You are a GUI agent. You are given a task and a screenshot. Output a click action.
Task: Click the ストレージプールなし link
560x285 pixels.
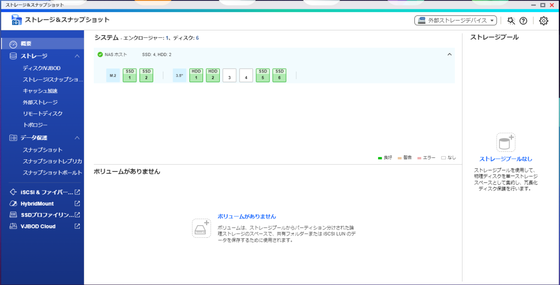(506, 159)
